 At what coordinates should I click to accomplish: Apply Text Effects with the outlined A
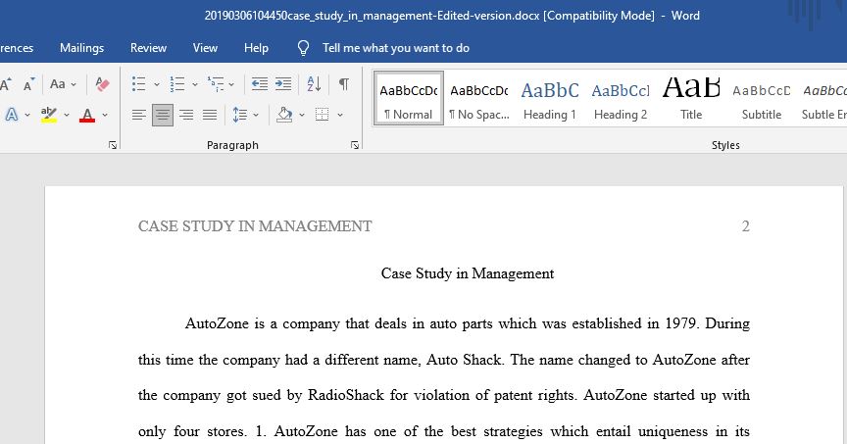click(12, 115)
